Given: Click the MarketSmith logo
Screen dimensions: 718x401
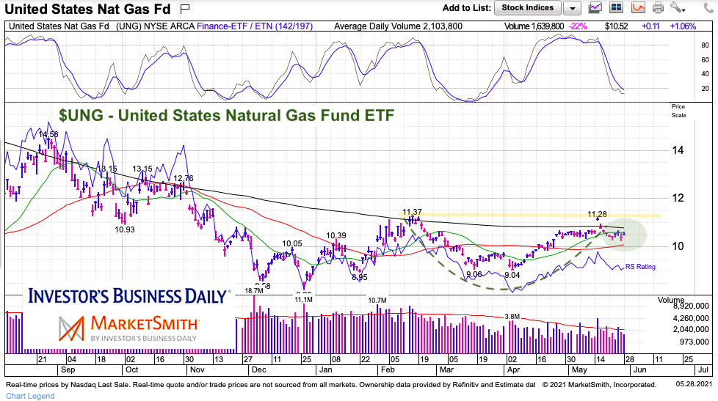Looking at the screenshot, I should click(x=128, y=328).
